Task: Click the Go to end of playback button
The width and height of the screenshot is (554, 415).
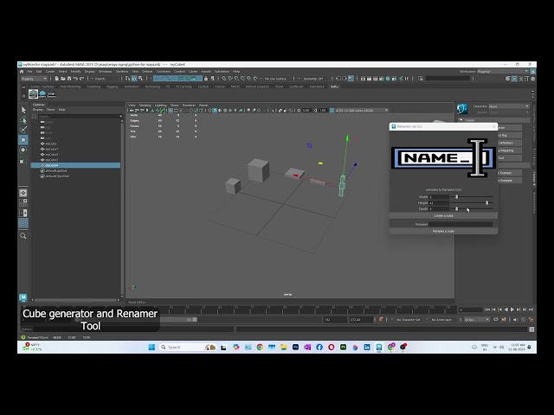Action: coord(531,310)
